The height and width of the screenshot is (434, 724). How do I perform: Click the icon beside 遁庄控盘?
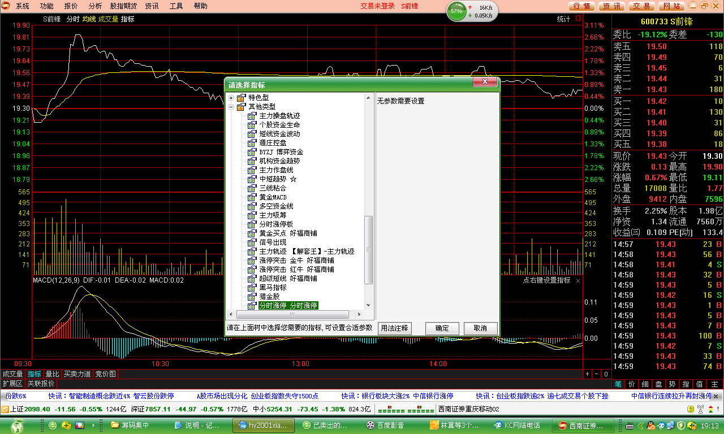(x=252, y=143)
